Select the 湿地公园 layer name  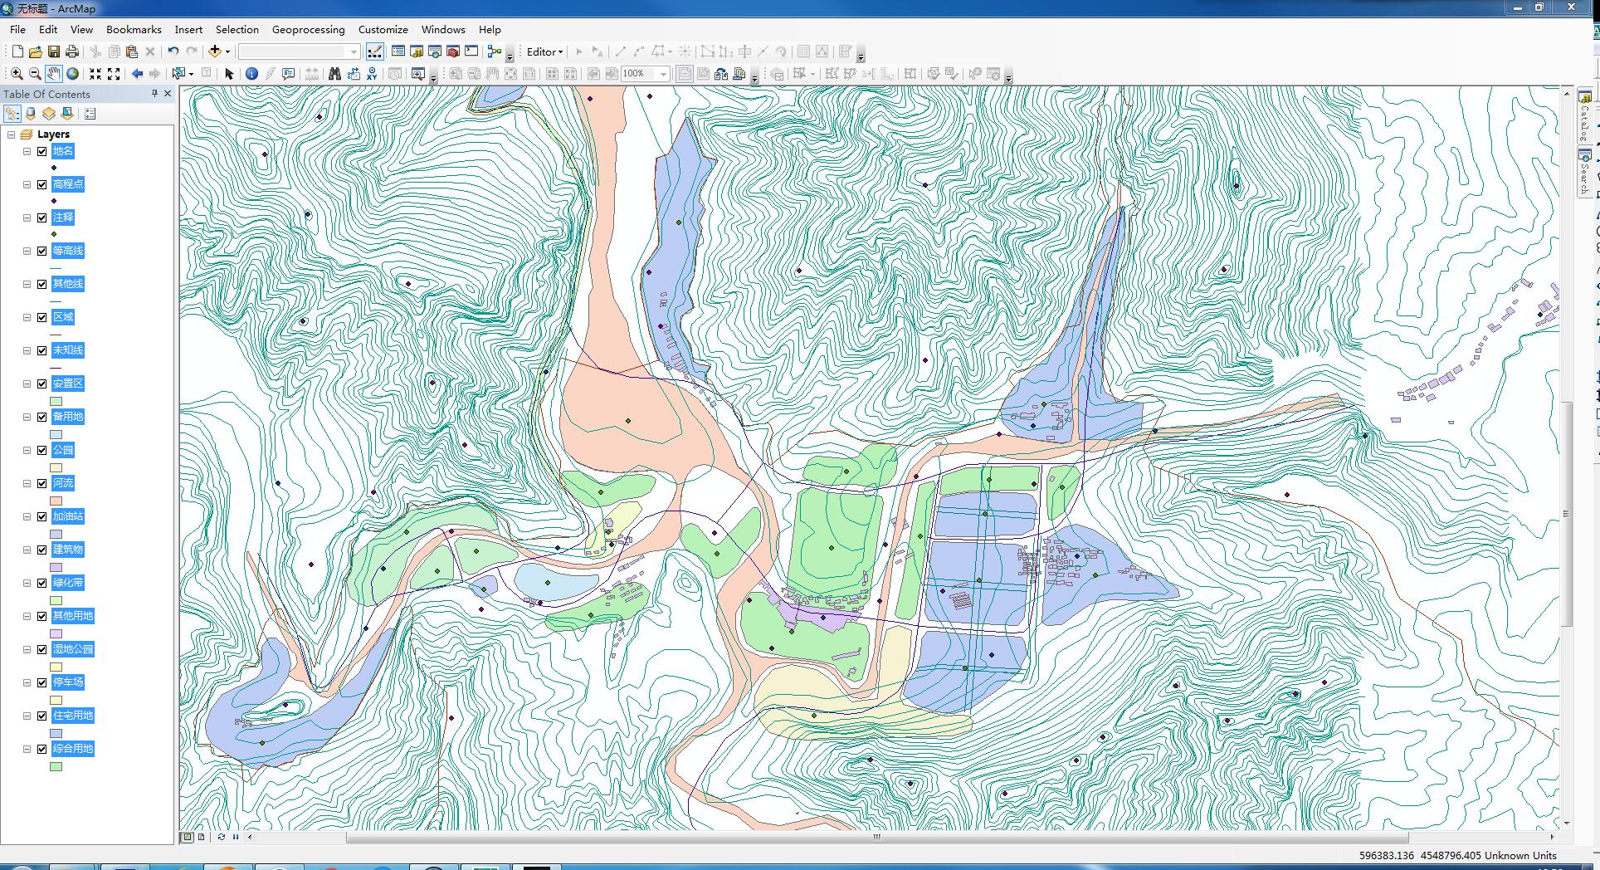pos(73,649)
